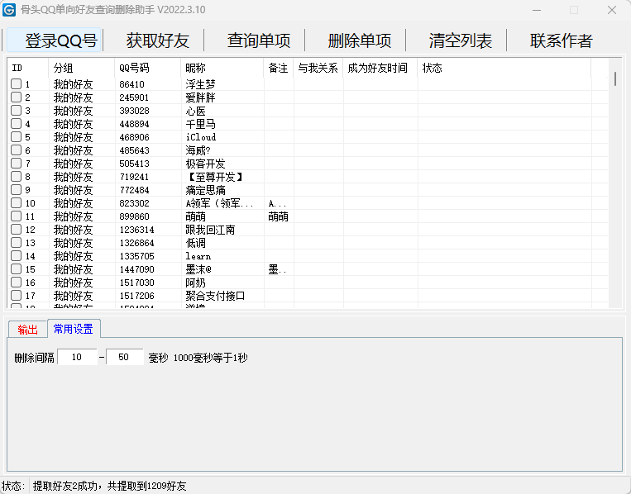The width and height of the screenshot is (631, 494).
Task: Close the application window
Action: pos(612,10)
